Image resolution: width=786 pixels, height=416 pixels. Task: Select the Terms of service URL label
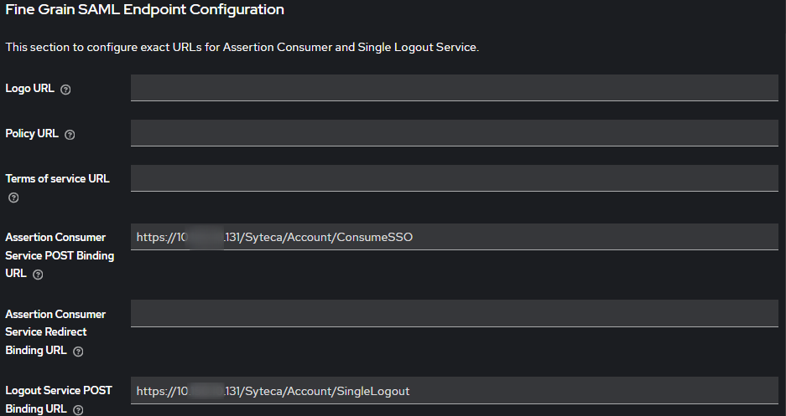click(x=57, y=179)
